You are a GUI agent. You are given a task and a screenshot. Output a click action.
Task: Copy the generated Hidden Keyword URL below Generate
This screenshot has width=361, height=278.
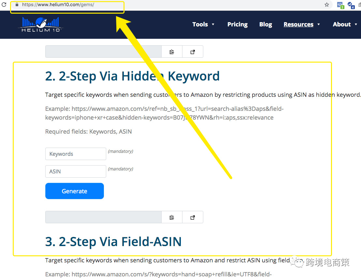click(x=172, y=217)
